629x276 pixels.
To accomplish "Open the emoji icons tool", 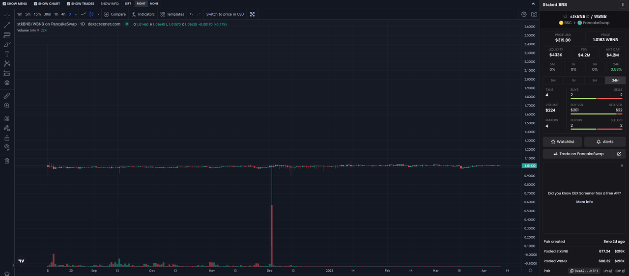I will coord(7,83).
